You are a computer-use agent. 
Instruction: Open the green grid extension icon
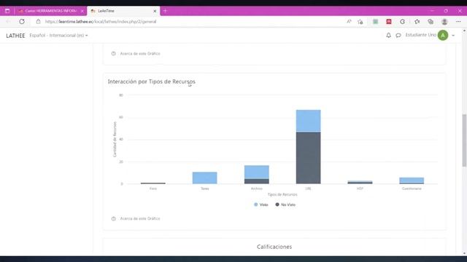[375, 22]
